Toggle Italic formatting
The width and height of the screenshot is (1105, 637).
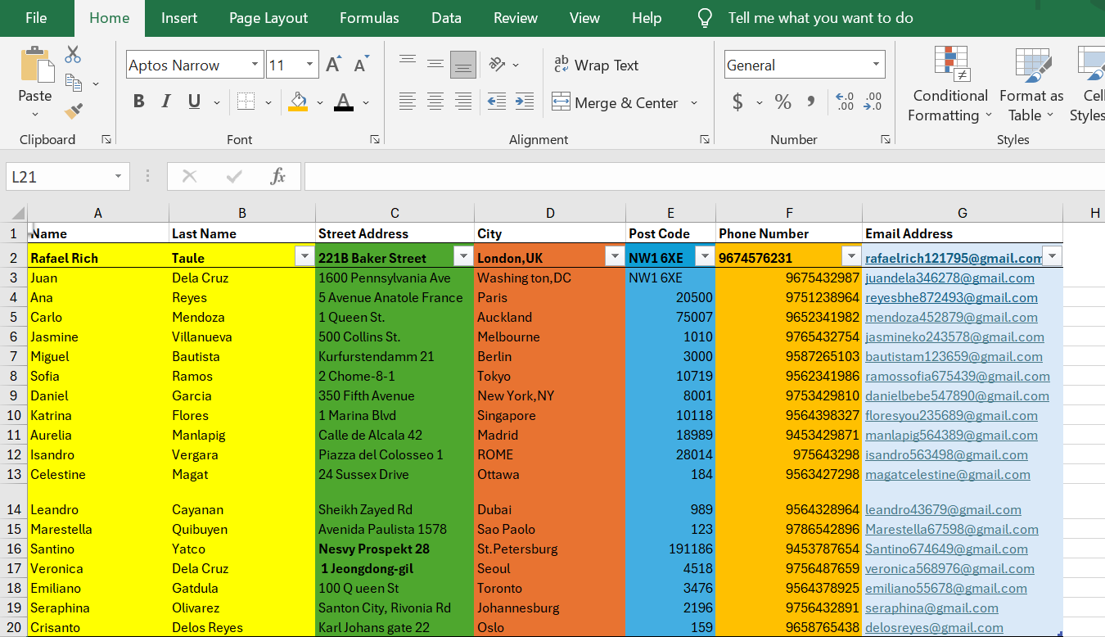pos(166,102)
